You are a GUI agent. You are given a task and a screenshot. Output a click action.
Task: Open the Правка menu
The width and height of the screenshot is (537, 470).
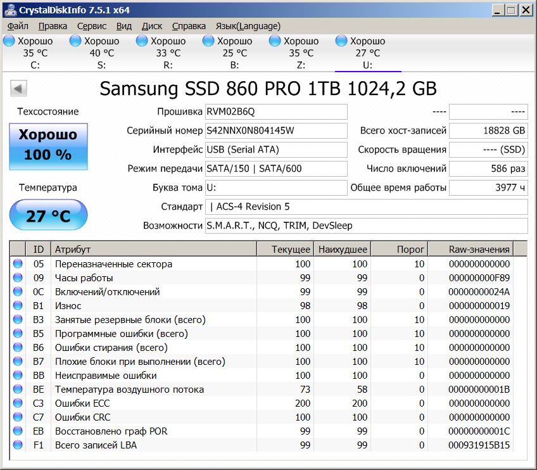click(x=53, y=27)
